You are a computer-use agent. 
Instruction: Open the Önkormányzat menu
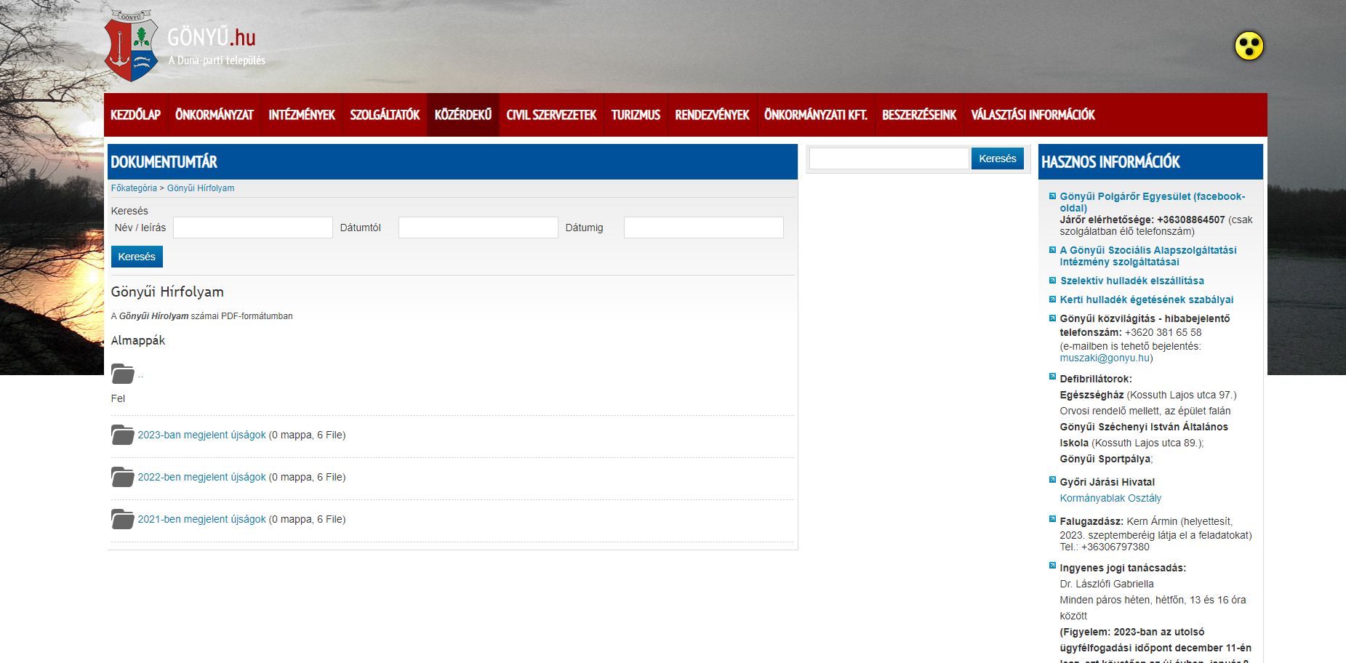coord(215,115)
